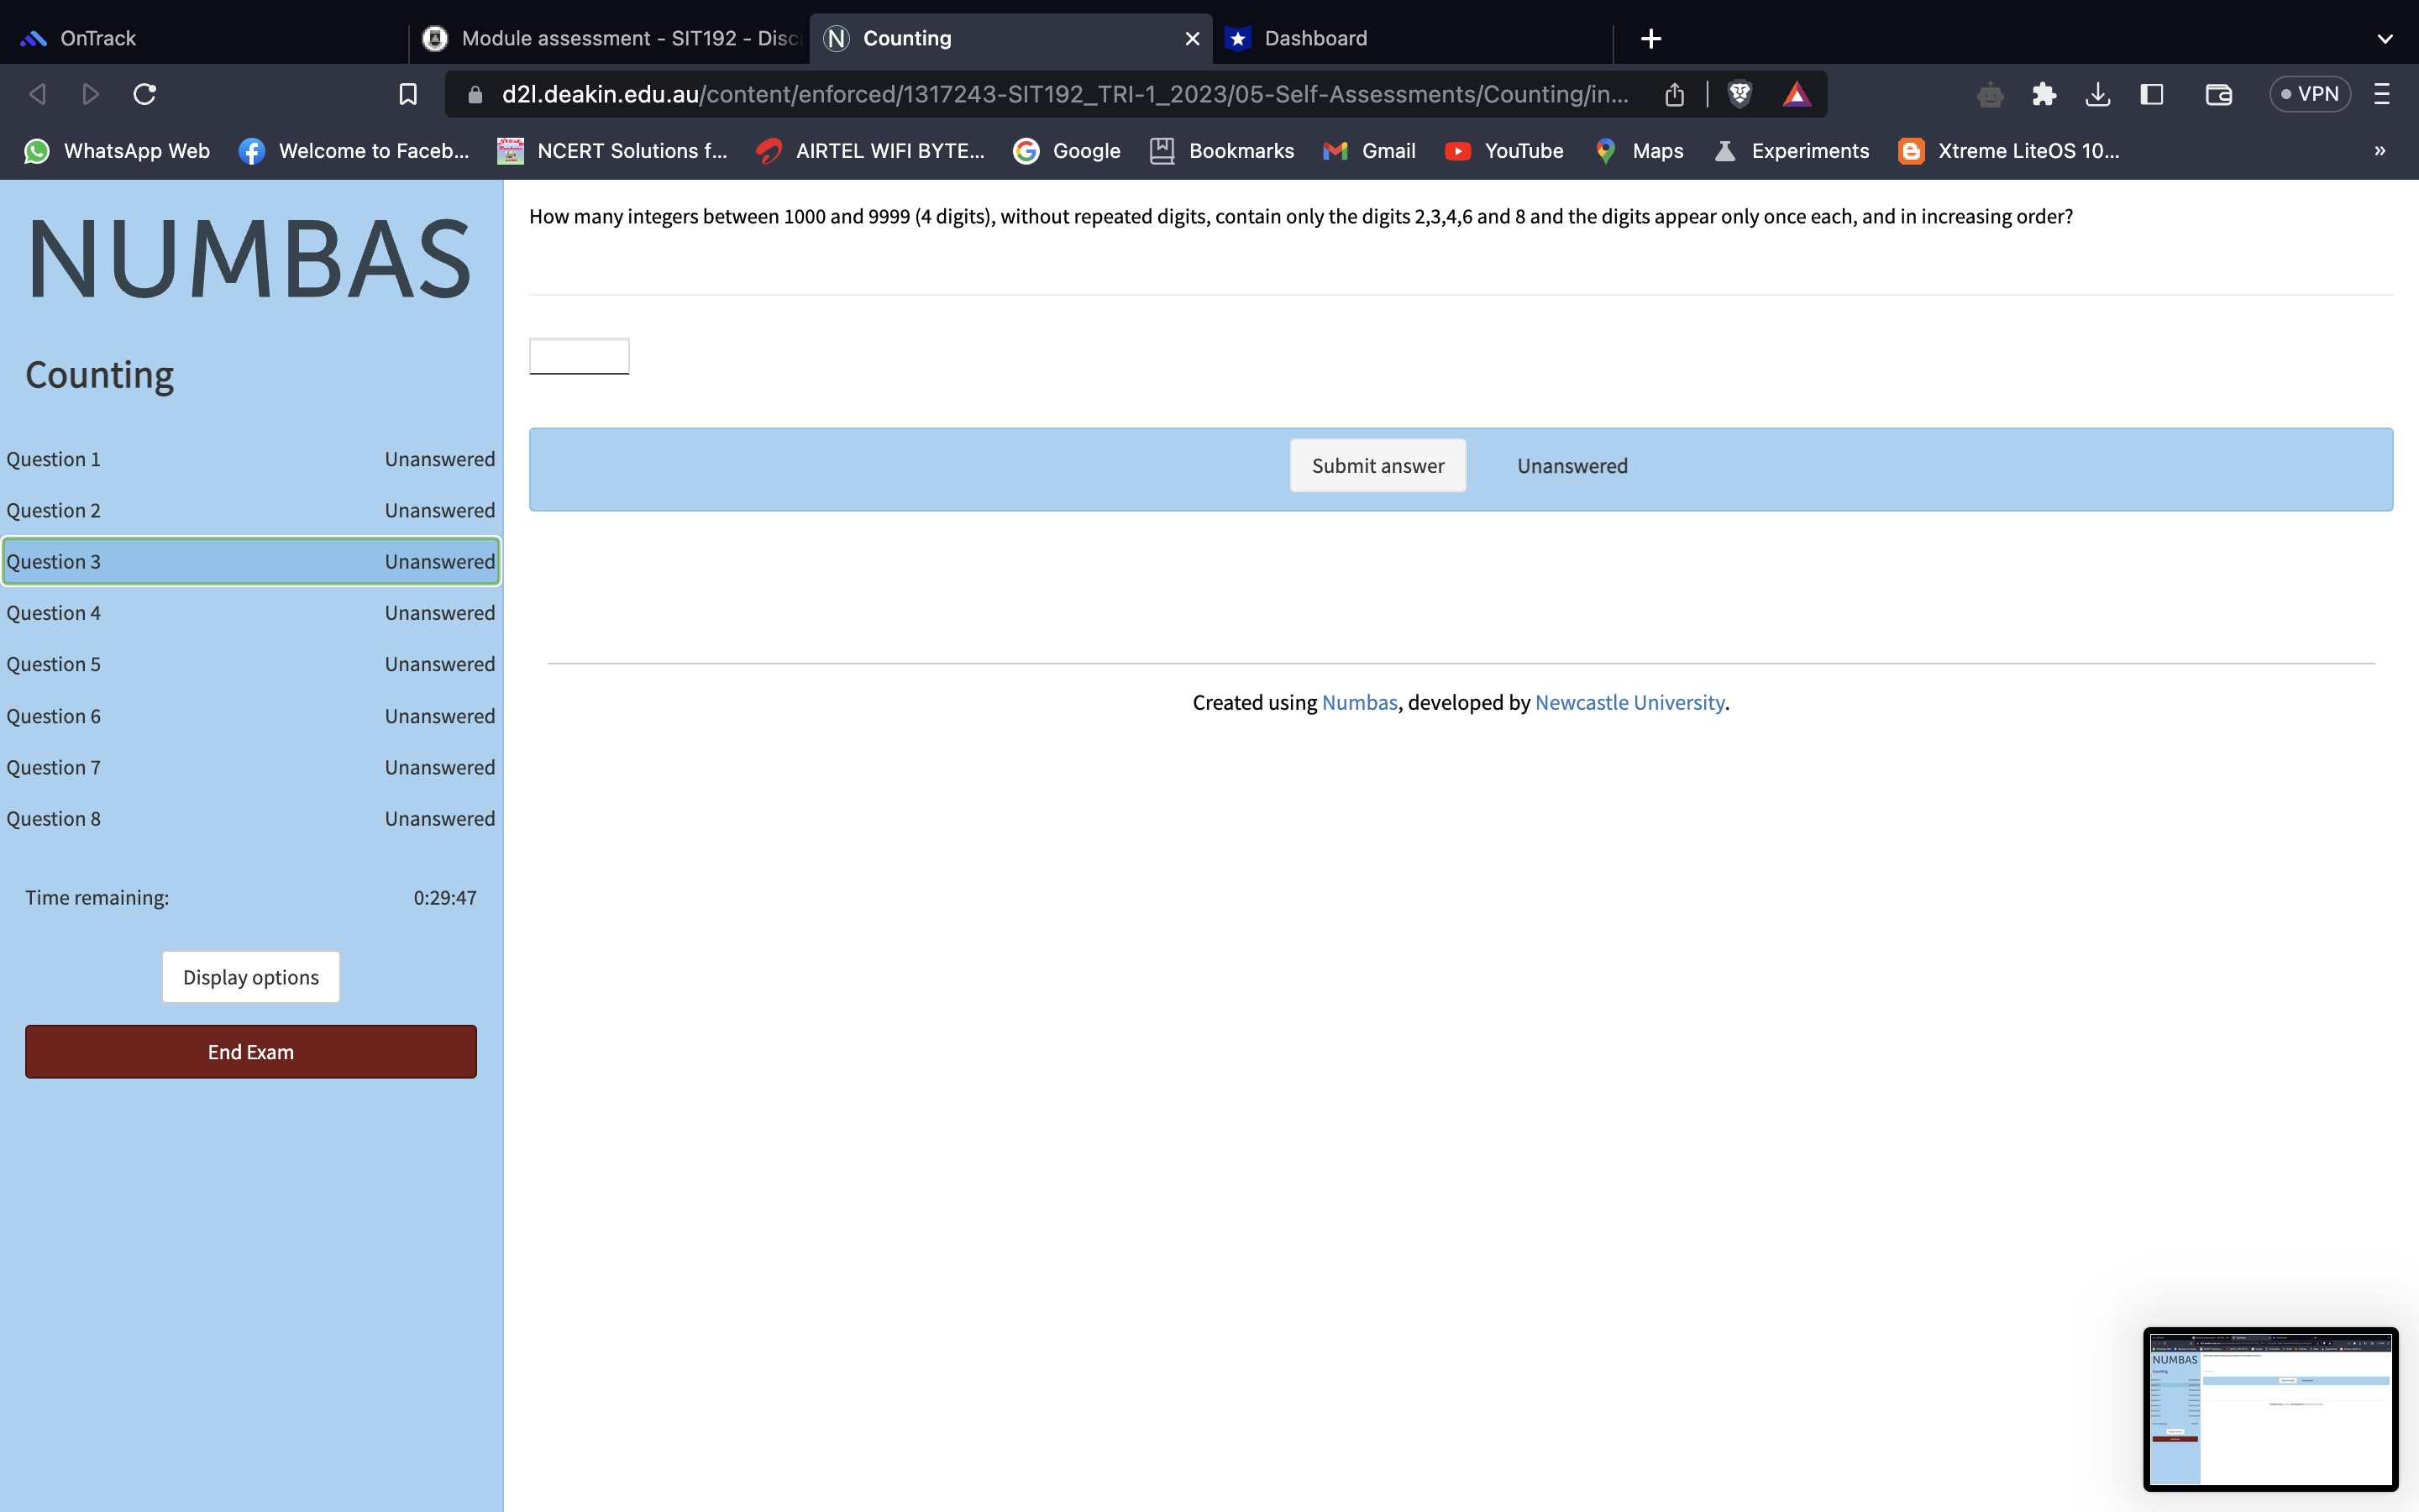This screenshot has width=2419, height=1512.
Task: Toggle the VPN button
Action: (2309, 94)
